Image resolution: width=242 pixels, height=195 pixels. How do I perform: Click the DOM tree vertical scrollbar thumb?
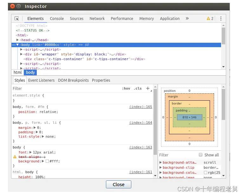coord(223,36)
